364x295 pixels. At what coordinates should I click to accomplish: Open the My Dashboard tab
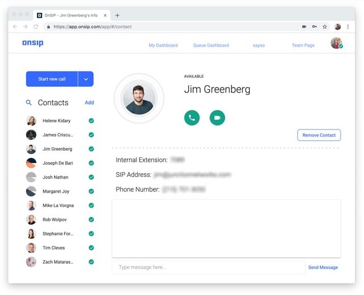[163, 45]
